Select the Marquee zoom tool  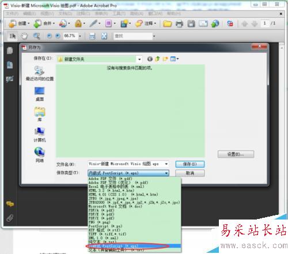click(36, 36)
